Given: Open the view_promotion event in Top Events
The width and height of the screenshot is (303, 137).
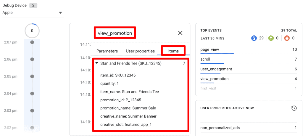Looking at the screenshot, I should point(249,79).
